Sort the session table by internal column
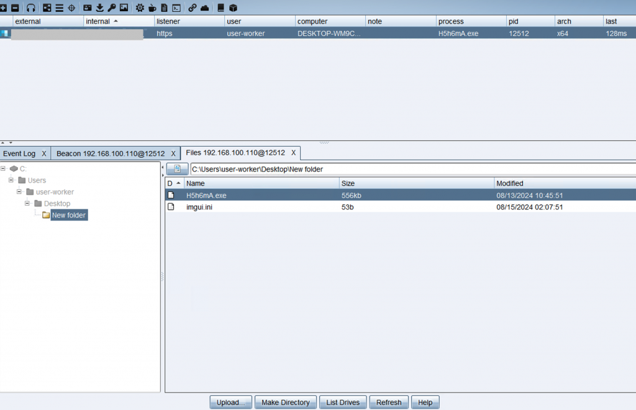636x410 pixels. pos(119,21)
